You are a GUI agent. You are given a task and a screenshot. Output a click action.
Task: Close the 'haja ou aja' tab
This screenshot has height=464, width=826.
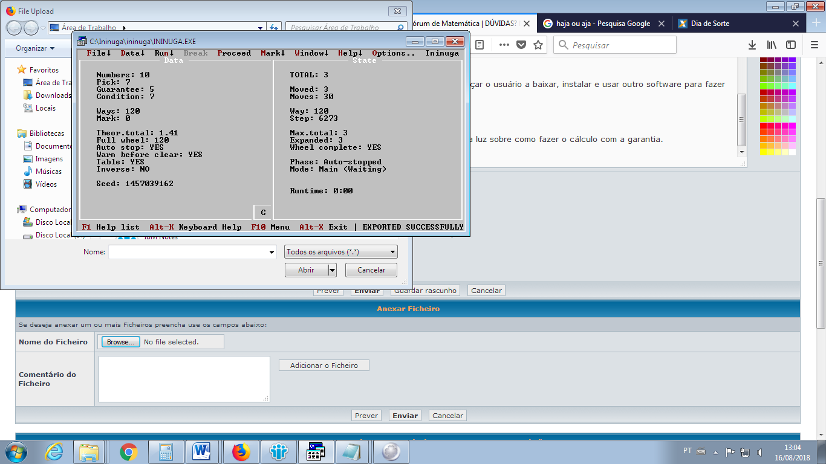661,24
